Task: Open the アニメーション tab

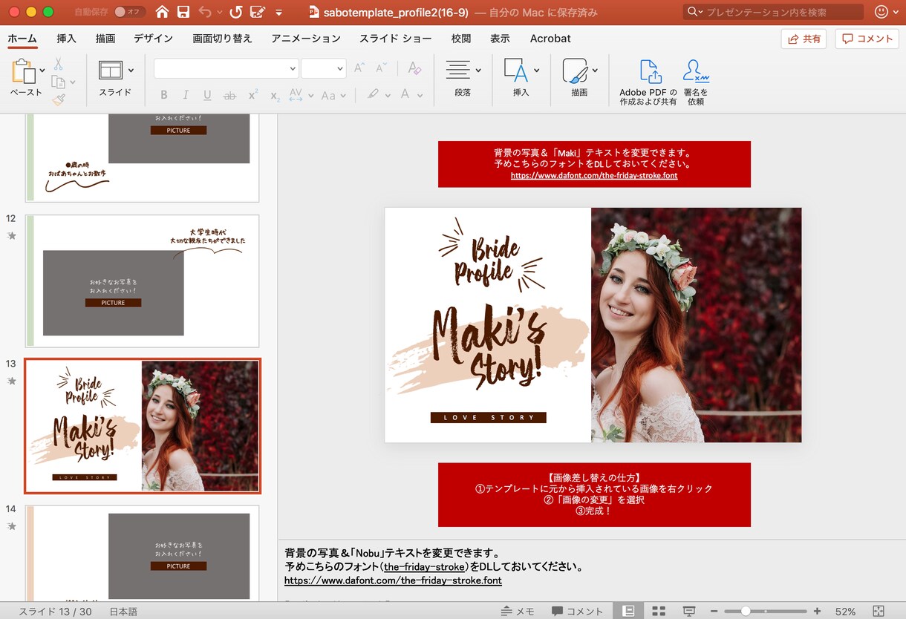Action: coord(306,39)
